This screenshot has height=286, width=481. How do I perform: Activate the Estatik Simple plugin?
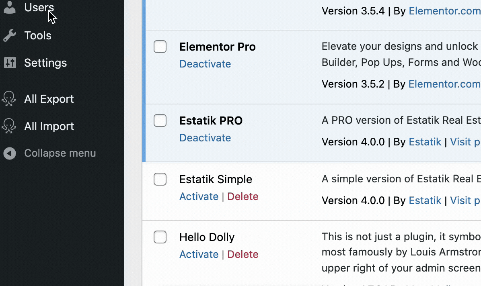click(199, 197)
